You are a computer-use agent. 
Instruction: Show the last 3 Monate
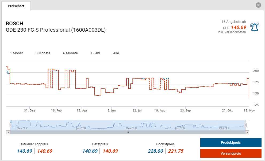click(x=43, y=53)
